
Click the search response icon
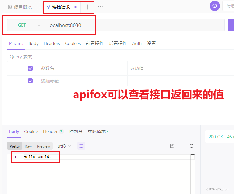(192, 146)
